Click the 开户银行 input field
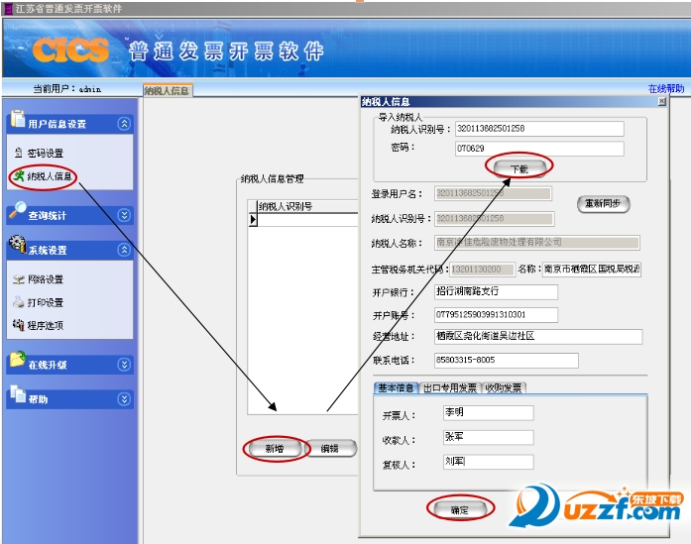This screenshot has height=544, width=691. point(496,291)
